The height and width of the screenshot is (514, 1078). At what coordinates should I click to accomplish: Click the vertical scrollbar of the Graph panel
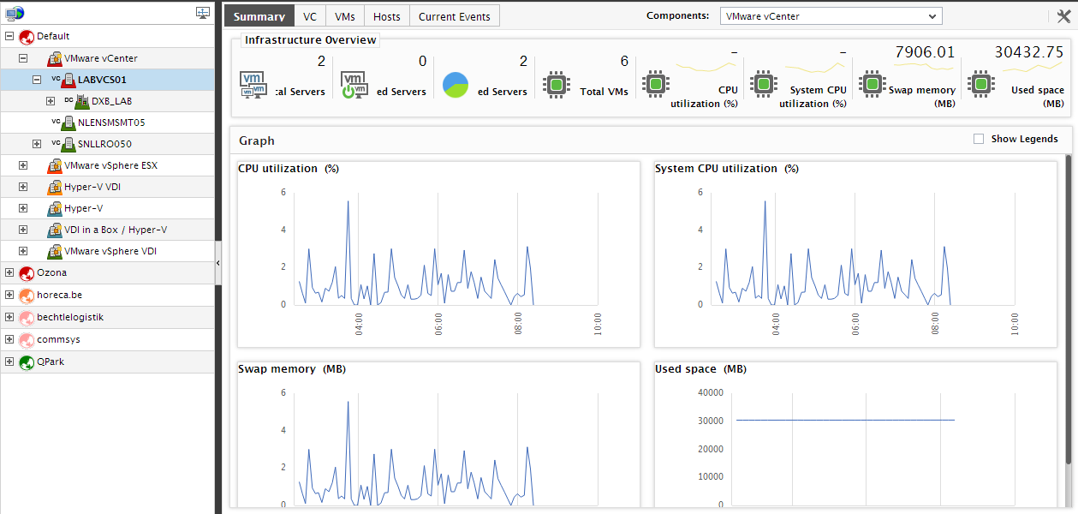point(1068,308)
